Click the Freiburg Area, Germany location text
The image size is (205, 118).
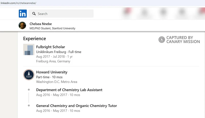click(x=53, y=61)
